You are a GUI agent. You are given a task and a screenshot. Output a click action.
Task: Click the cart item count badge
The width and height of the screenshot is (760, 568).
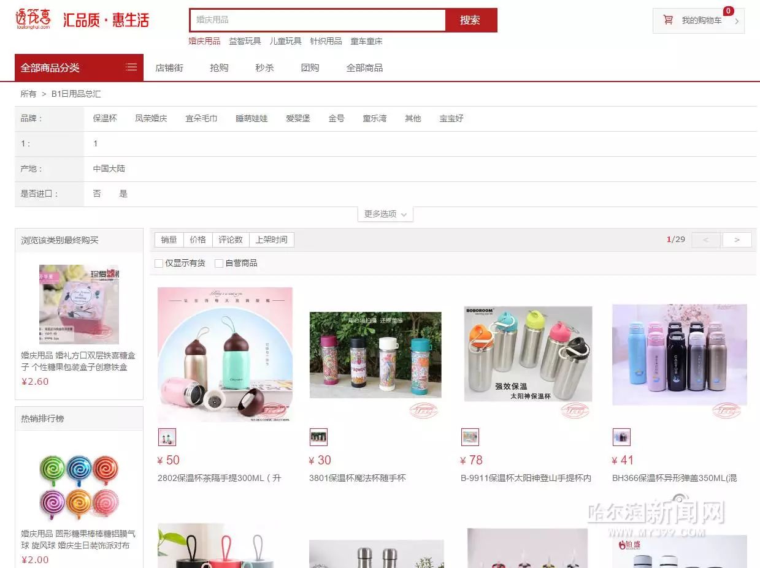(x=727, y=10)
